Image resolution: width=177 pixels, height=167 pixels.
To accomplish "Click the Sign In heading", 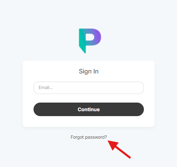I will 89,71.
